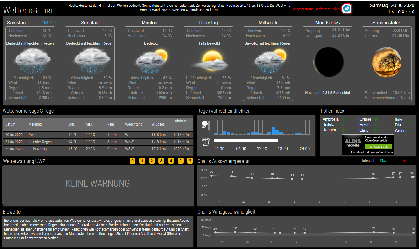Click the sun status tree globe image

[386, 62]
